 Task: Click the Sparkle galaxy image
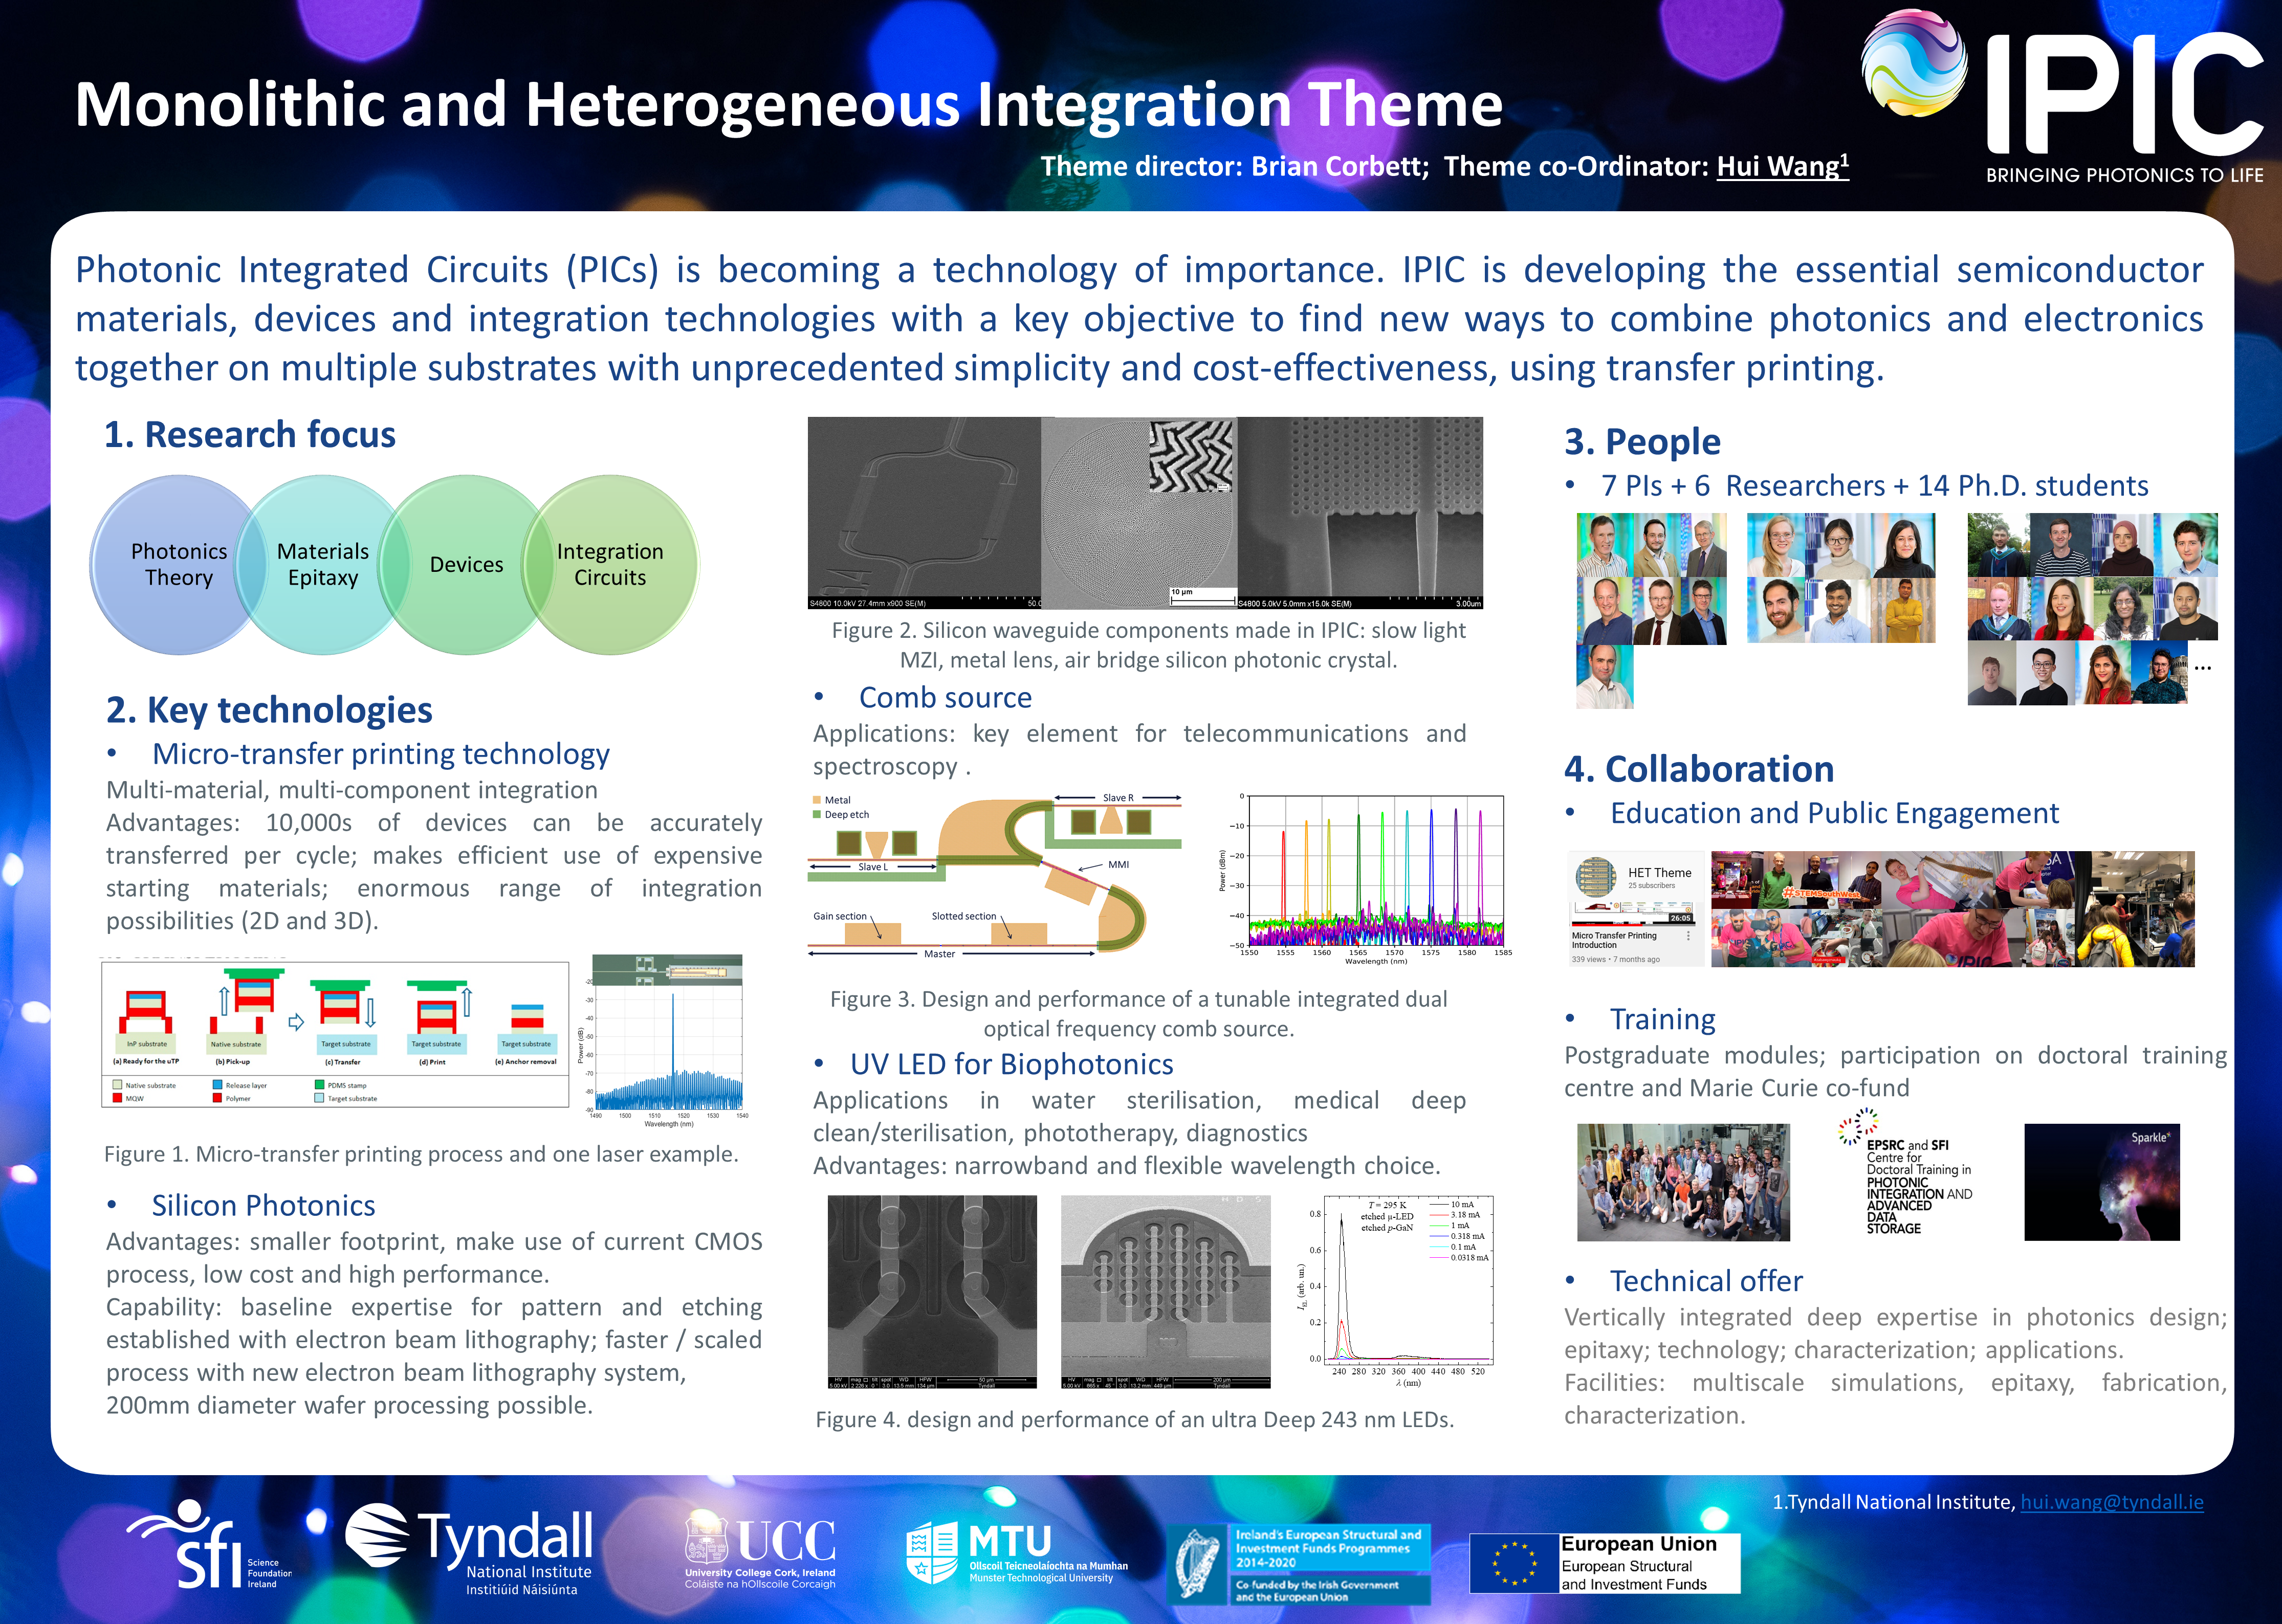pyautogui.click(x=2102, y=1182)
